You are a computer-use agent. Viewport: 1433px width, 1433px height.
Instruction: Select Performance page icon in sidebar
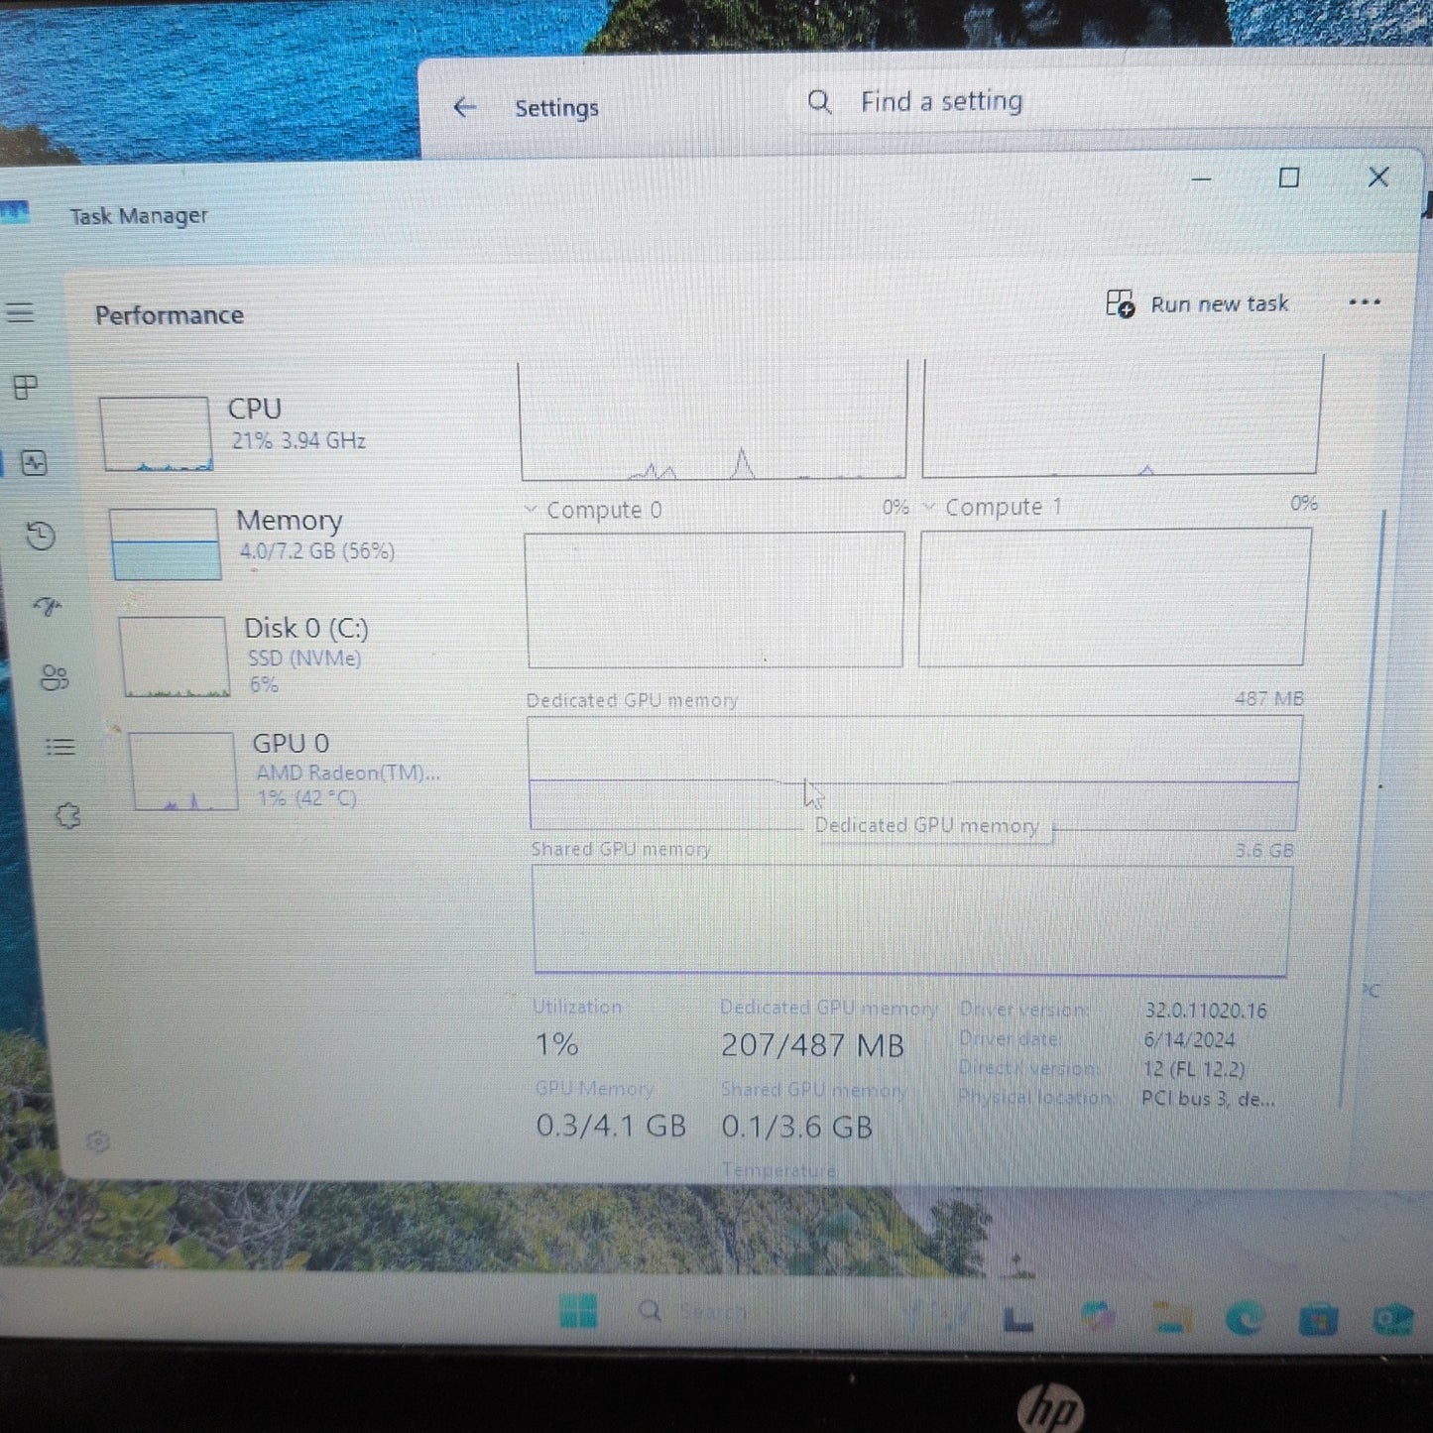pyautogui.click(x=35, y=462)
